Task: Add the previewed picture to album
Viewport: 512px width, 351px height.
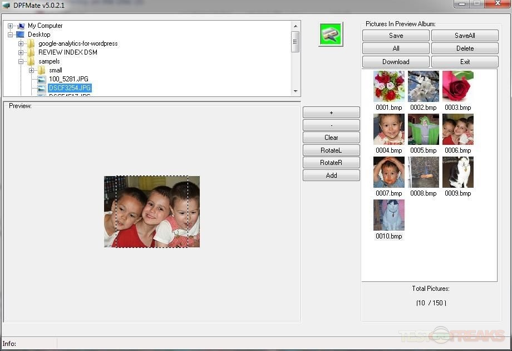Action: click(331, 175)
